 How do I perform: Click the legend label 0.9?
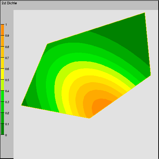tap(7, 36)
